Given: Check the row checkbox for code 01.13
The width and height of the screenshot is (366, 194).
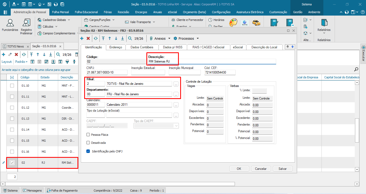Looking at the screenshot, I should [12, 119].
